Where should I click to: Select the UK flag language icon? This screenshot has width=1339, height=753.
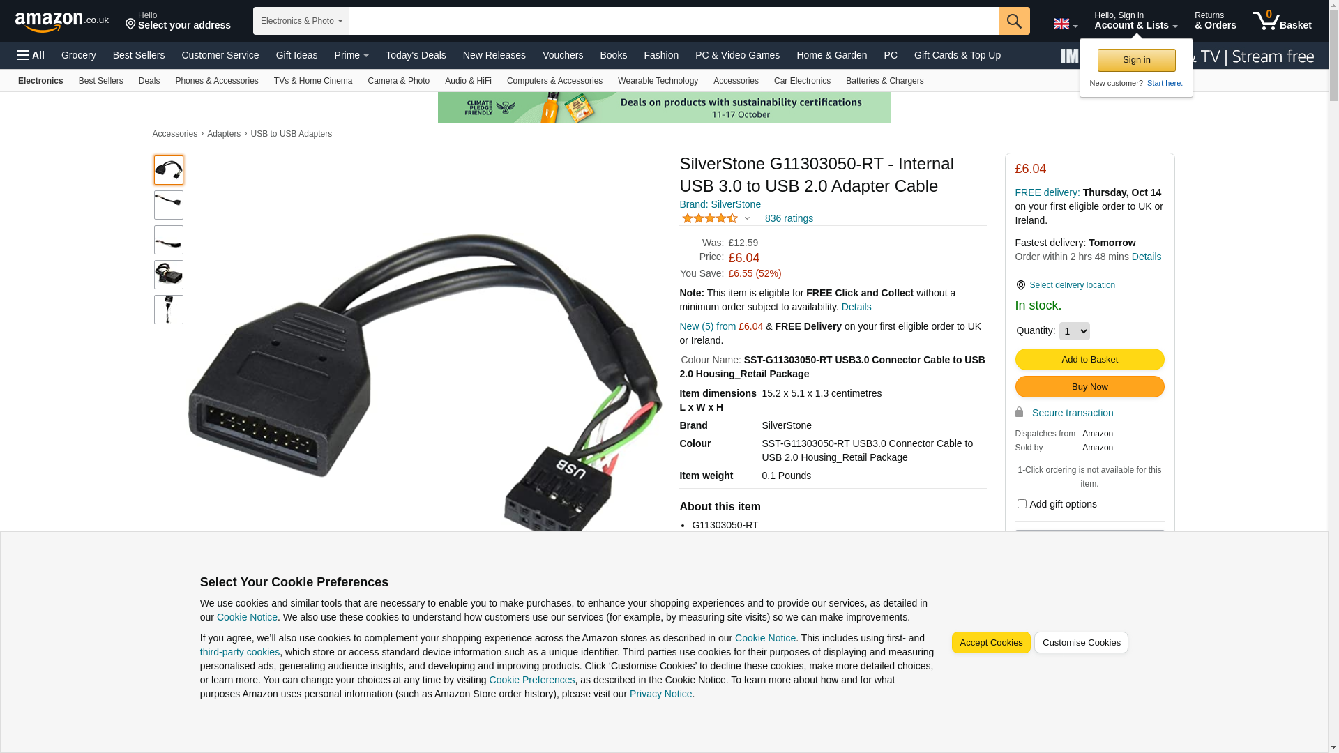tap(1061, 24)
